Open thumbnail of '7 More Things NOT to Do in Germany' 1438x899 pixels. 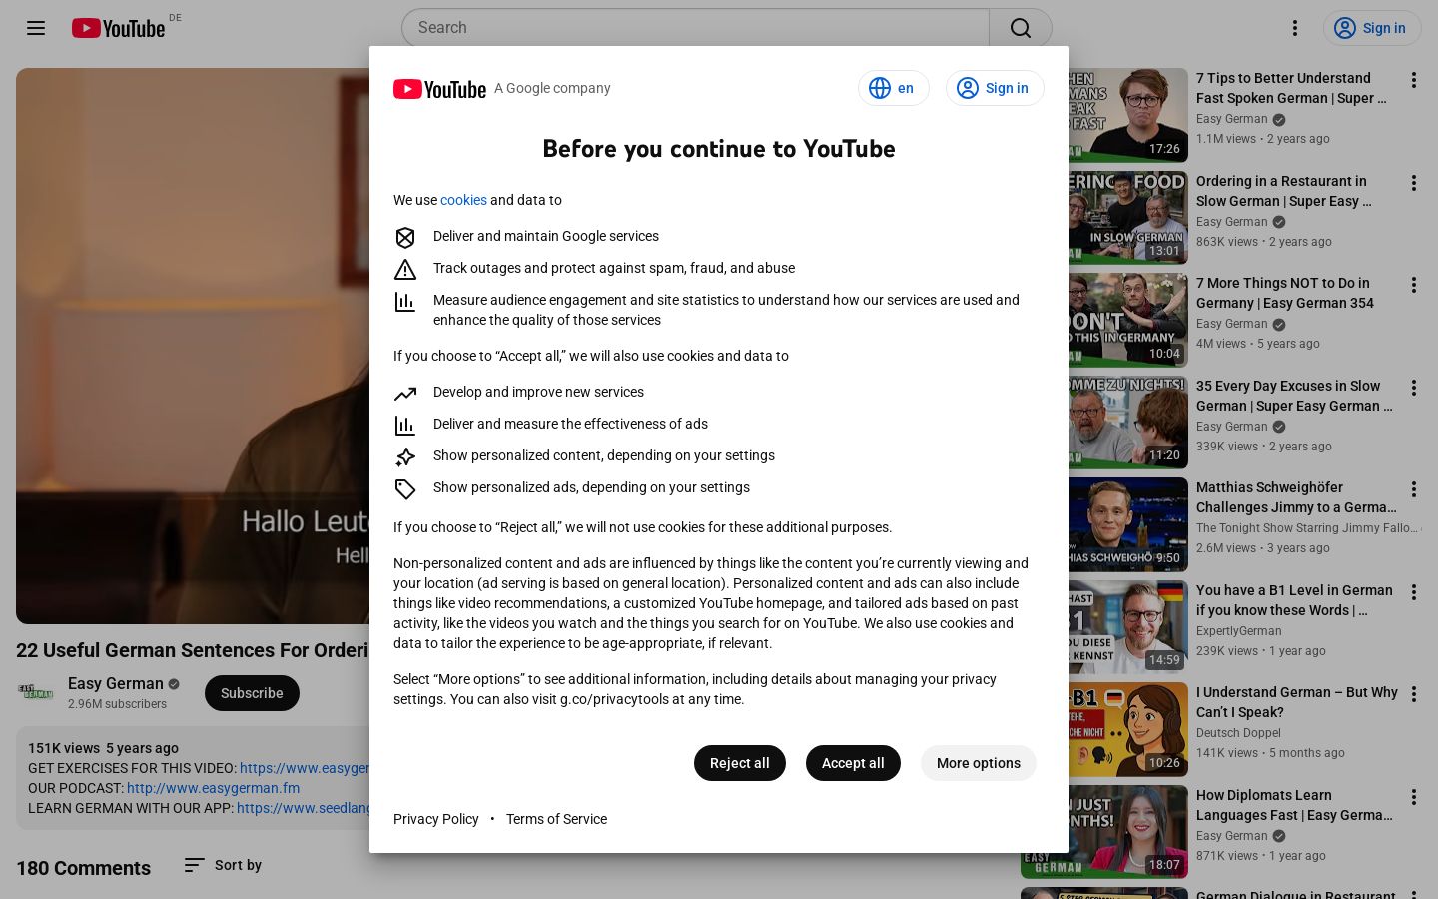point(1128,320)
